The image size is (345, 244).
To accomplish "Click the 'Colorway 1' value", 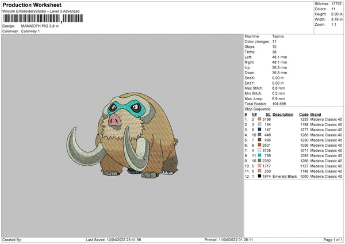I will [x=30, y=31].
